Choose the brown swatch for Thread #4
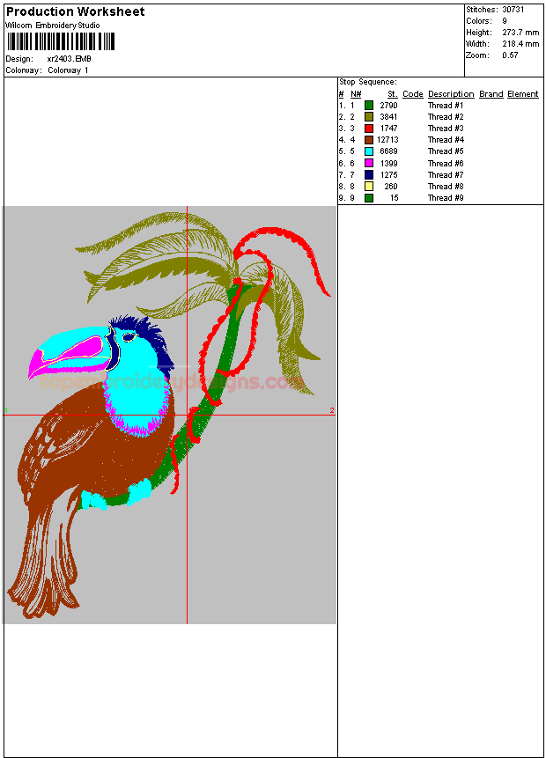The width and height of the screenshot is (546, 758). 369,140
